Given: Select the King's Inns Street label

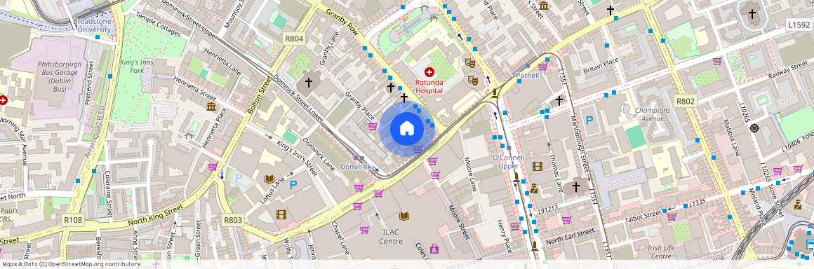Looking at the screenshot, I should click(x=297, y=158).
